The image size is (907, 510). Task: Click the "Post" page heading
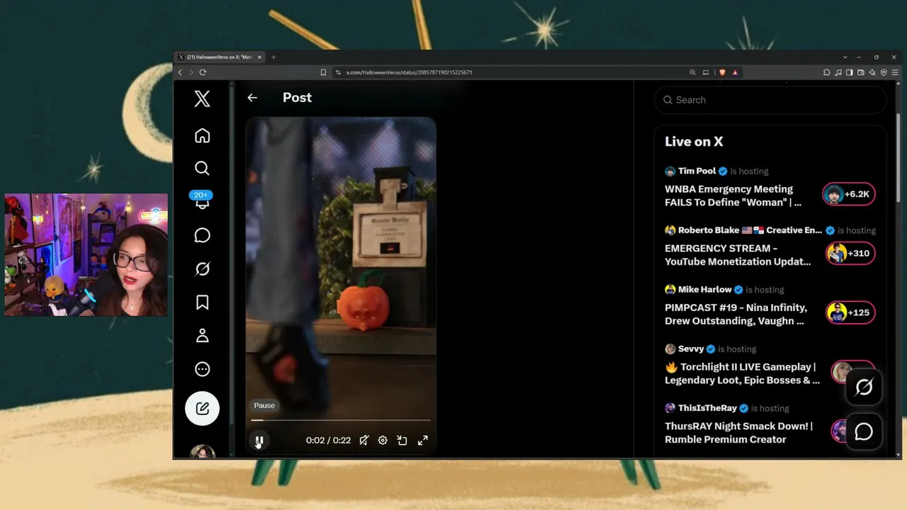[297, 98]
